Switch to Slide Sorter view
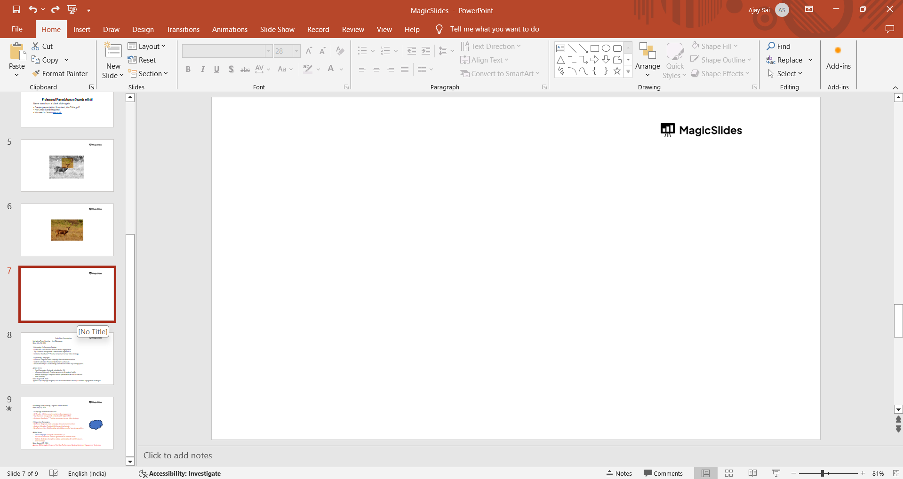This screenshot has width=903, height=479. 729,473
